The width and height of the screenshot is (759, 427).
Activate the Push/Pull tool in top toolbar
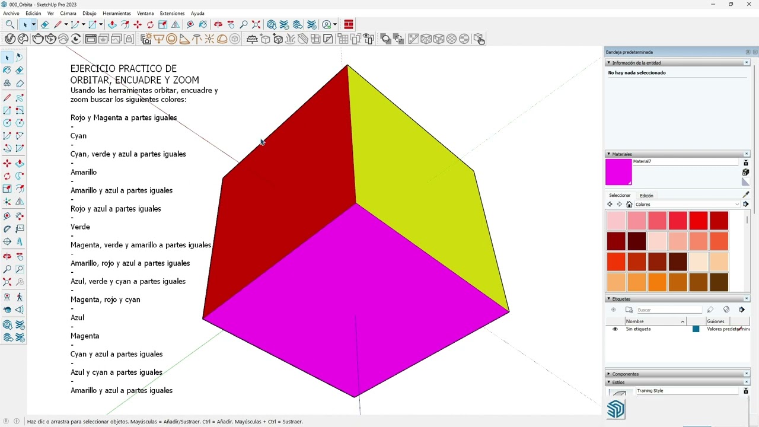(111, 24)
